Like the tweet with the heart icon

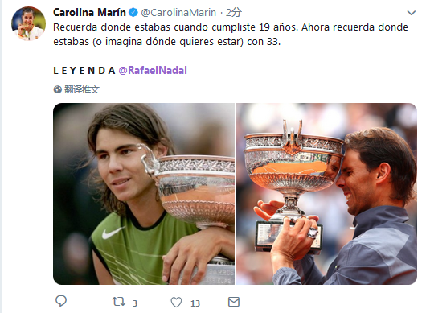point(176,302)
